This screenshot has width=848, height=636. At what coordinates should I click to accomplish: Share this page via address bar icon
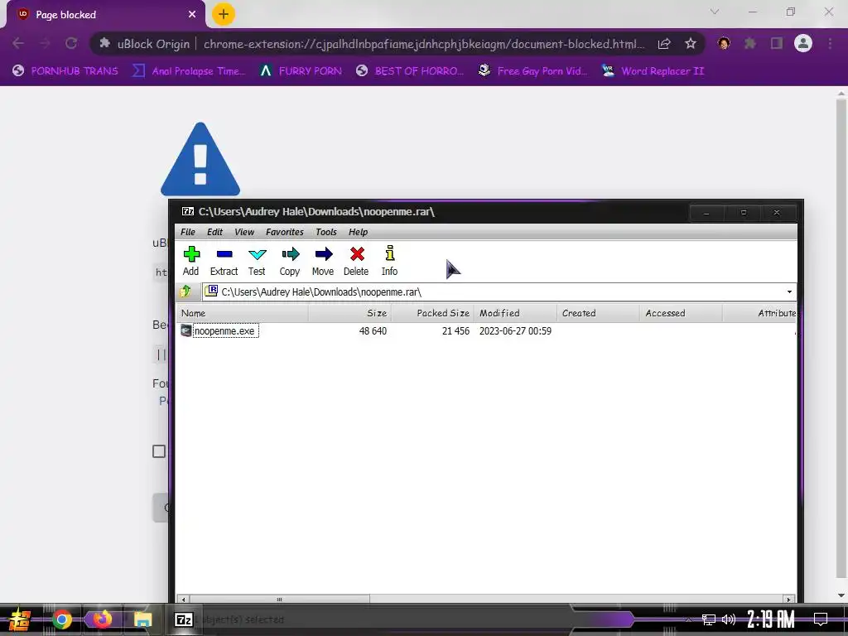pyautogui.click(x=665, y=44)
